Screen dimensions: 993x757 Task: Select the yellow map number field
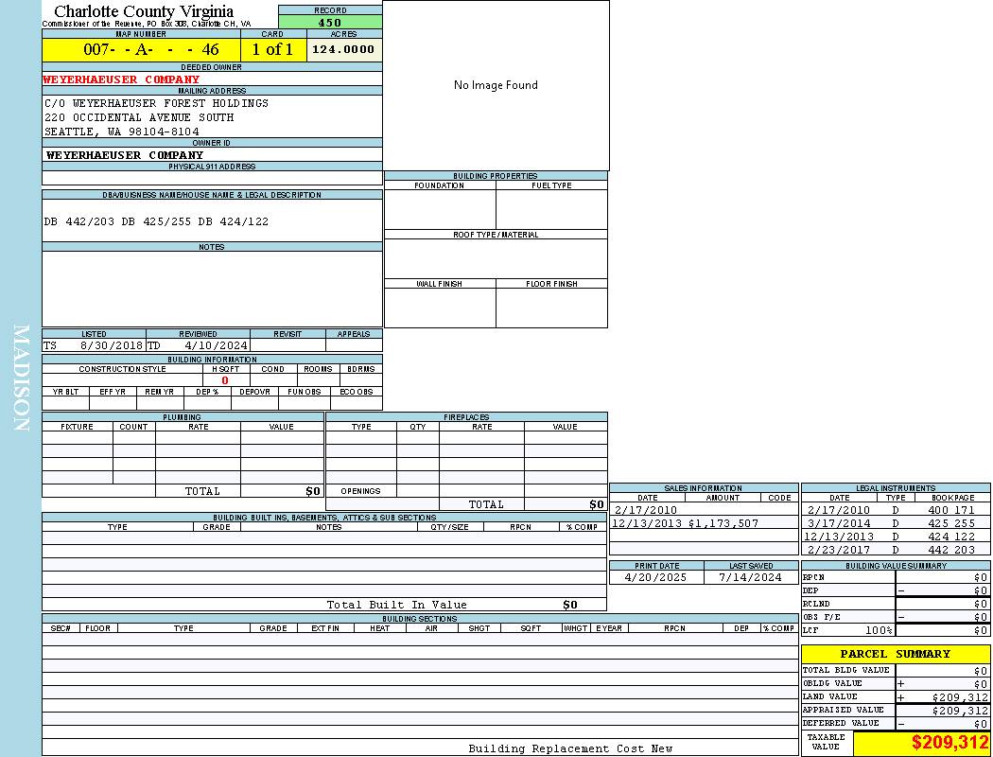tap(141, 50)
